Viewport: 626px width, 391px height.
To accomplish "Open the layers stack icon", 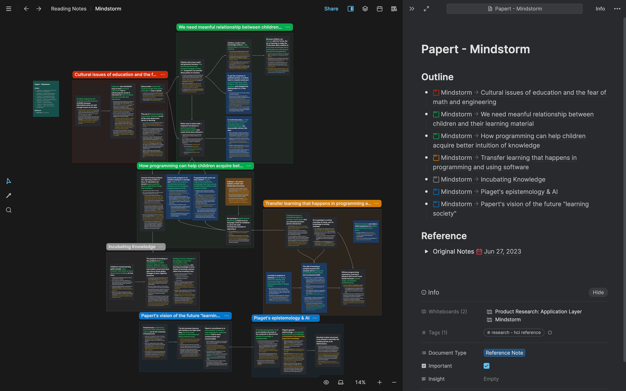I will coord(365,9).
